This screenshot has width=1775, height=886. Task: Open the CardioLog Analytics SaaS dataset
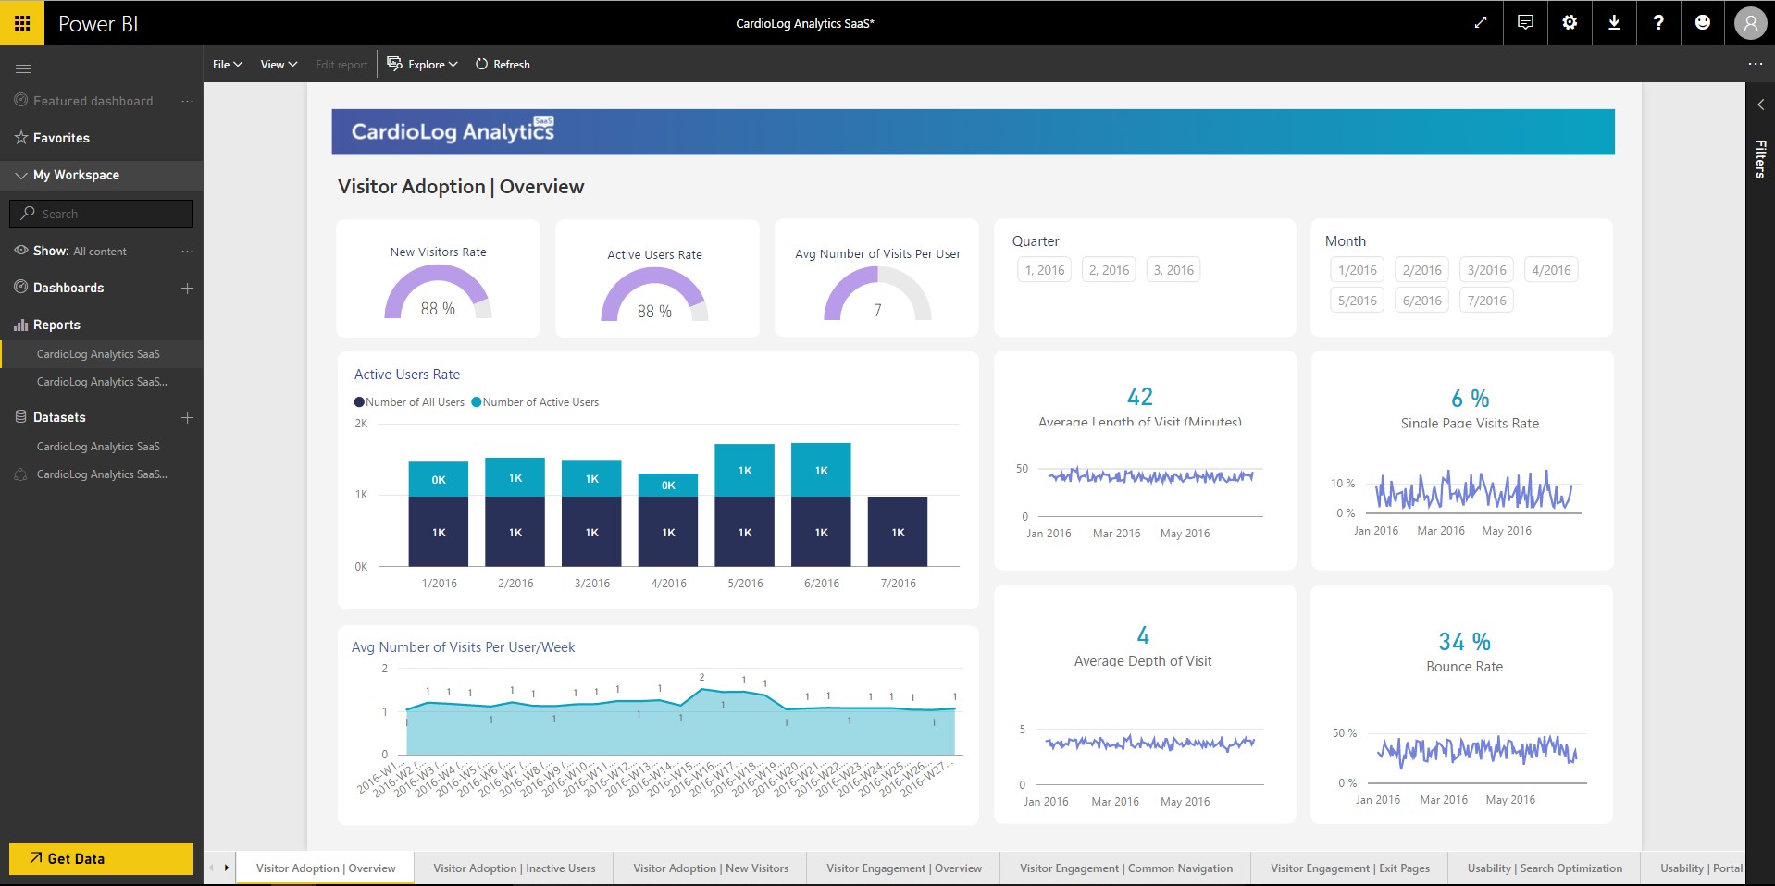tap(102, 447)
